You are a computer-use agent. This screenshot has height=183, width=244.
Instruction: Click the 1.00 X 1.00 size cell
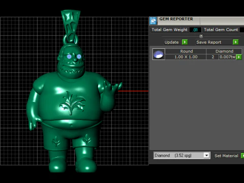(x=186, y=57)
